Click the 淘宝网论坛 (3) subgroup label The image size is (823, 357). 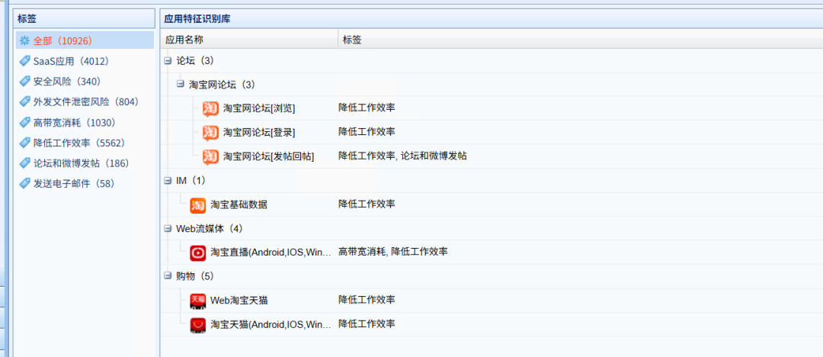(x=222, y=85)
